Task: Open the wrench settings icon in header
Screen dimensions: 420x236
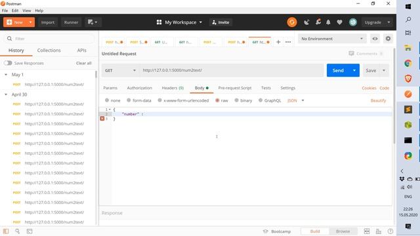Action: 318,22
